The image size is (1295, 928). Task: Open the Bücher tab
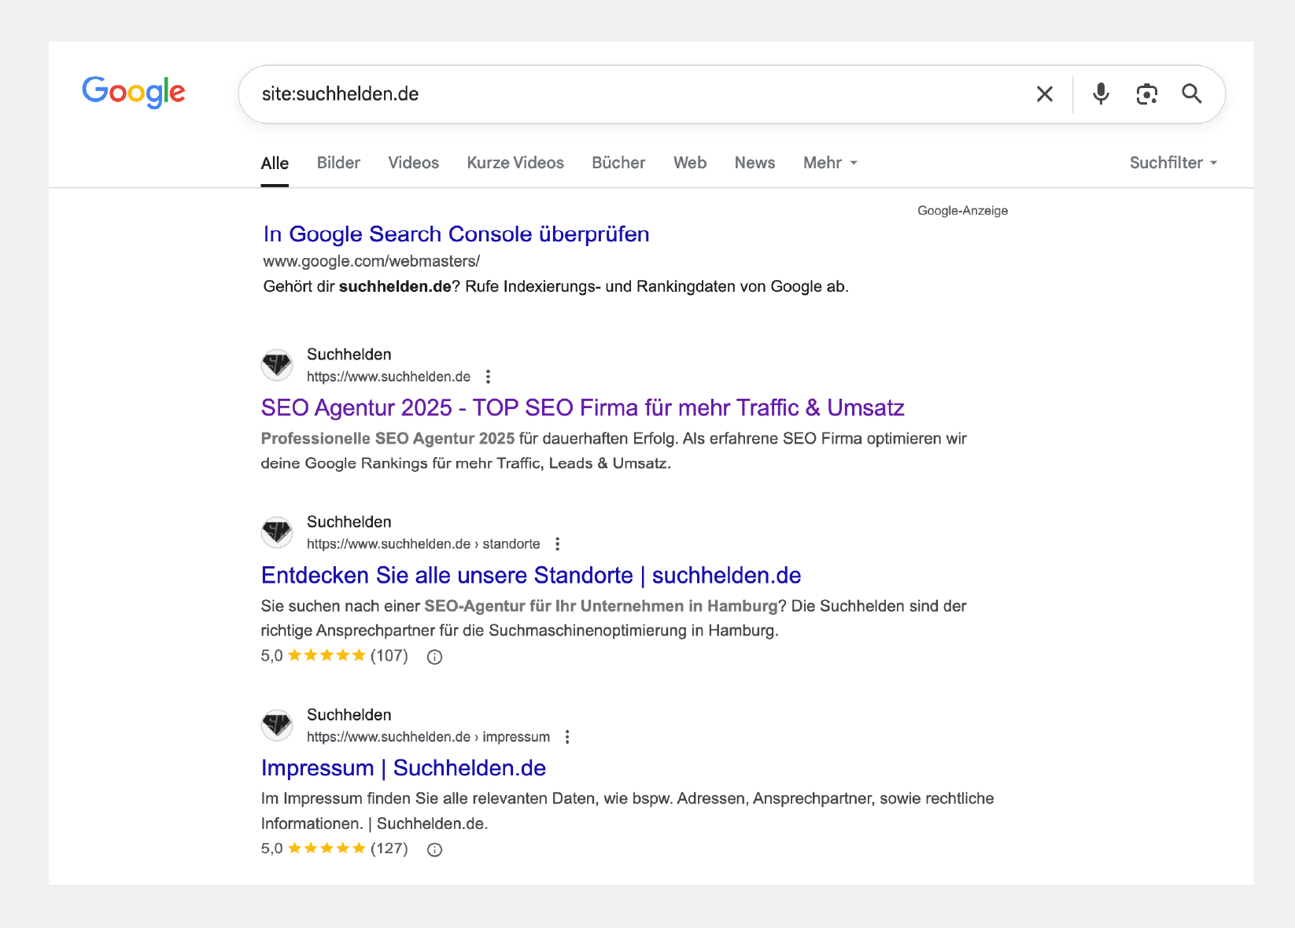pyautogui.click(x=618, y=163)
